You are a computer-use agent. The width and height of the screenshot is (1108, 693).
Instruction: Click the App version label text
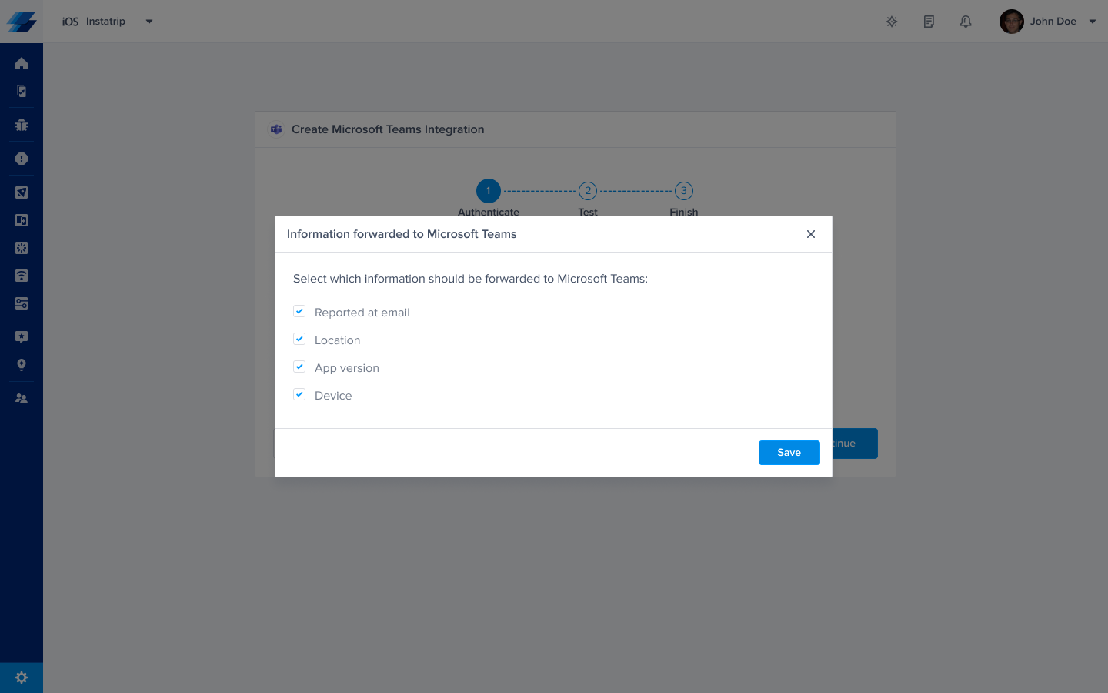(347, 368)
